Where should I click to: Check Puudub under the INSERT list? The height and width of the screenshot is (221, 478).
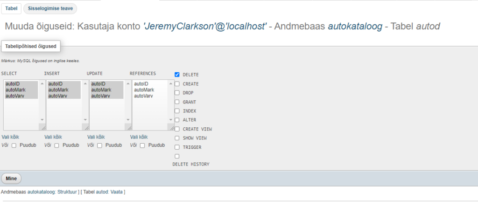(56, 145)
